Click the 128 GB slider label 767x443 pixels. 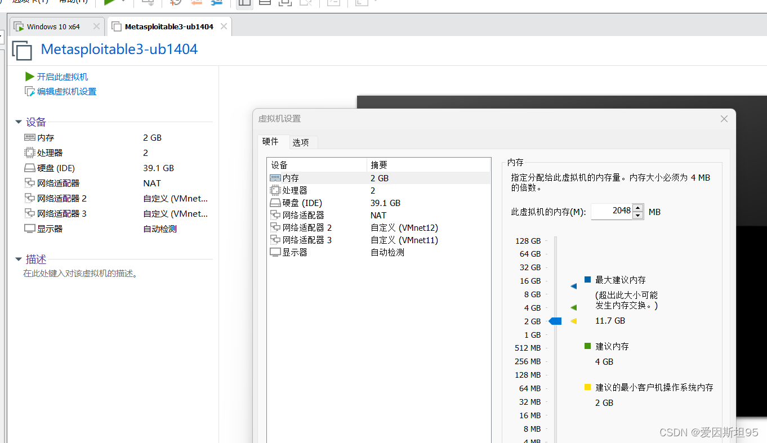click(528, 240)
